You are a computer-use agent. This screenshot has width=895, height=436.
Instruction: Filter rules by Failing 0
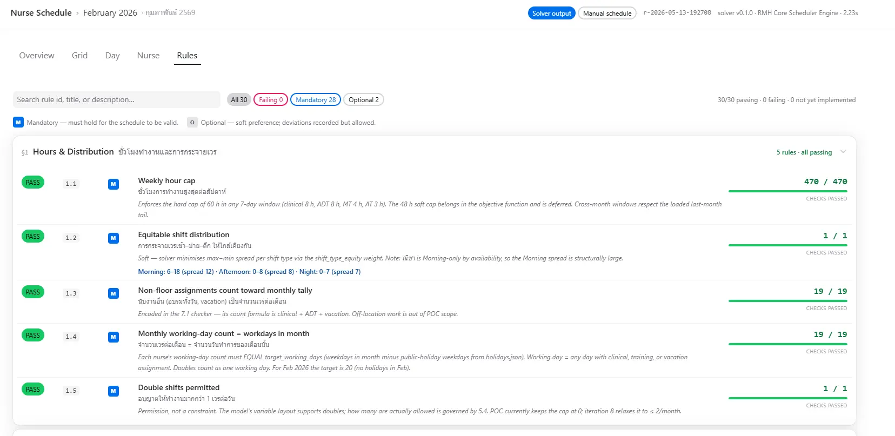pyautogui.click(x=271, y=99)
